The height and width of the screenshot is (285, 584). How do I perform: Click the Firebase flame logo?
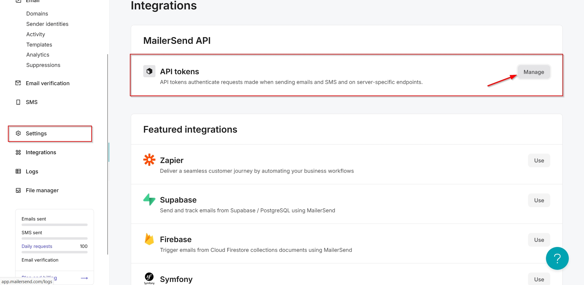[x=149, y=239]
